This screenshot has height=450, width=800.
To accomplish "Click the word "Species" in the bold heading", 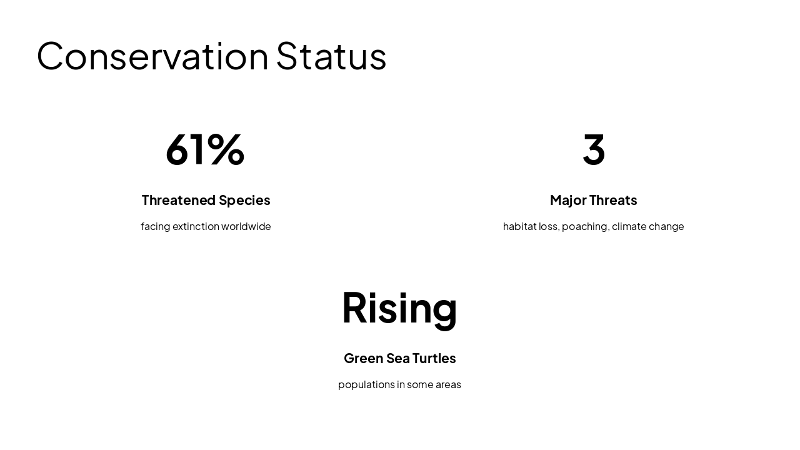I will [x=244, y=200].
